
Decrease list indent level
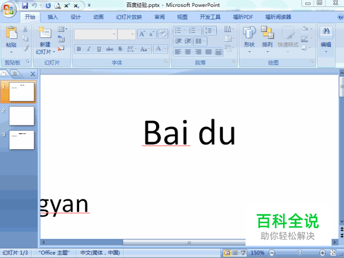[178, 41]
